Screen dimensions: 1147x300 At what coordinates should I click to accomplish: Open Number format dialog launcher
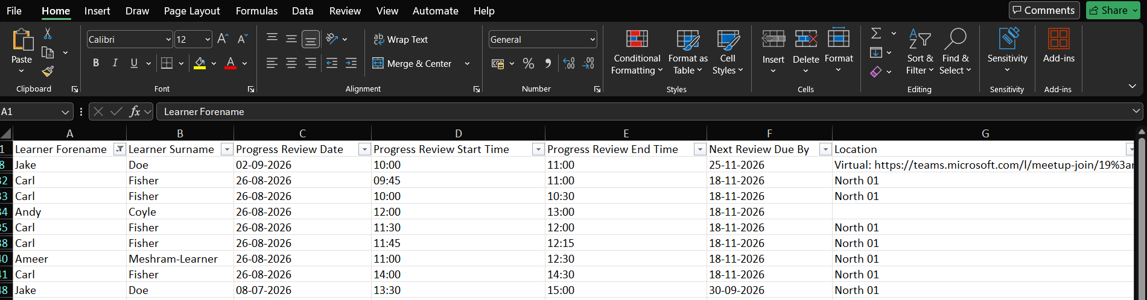[x=597, y=89]
